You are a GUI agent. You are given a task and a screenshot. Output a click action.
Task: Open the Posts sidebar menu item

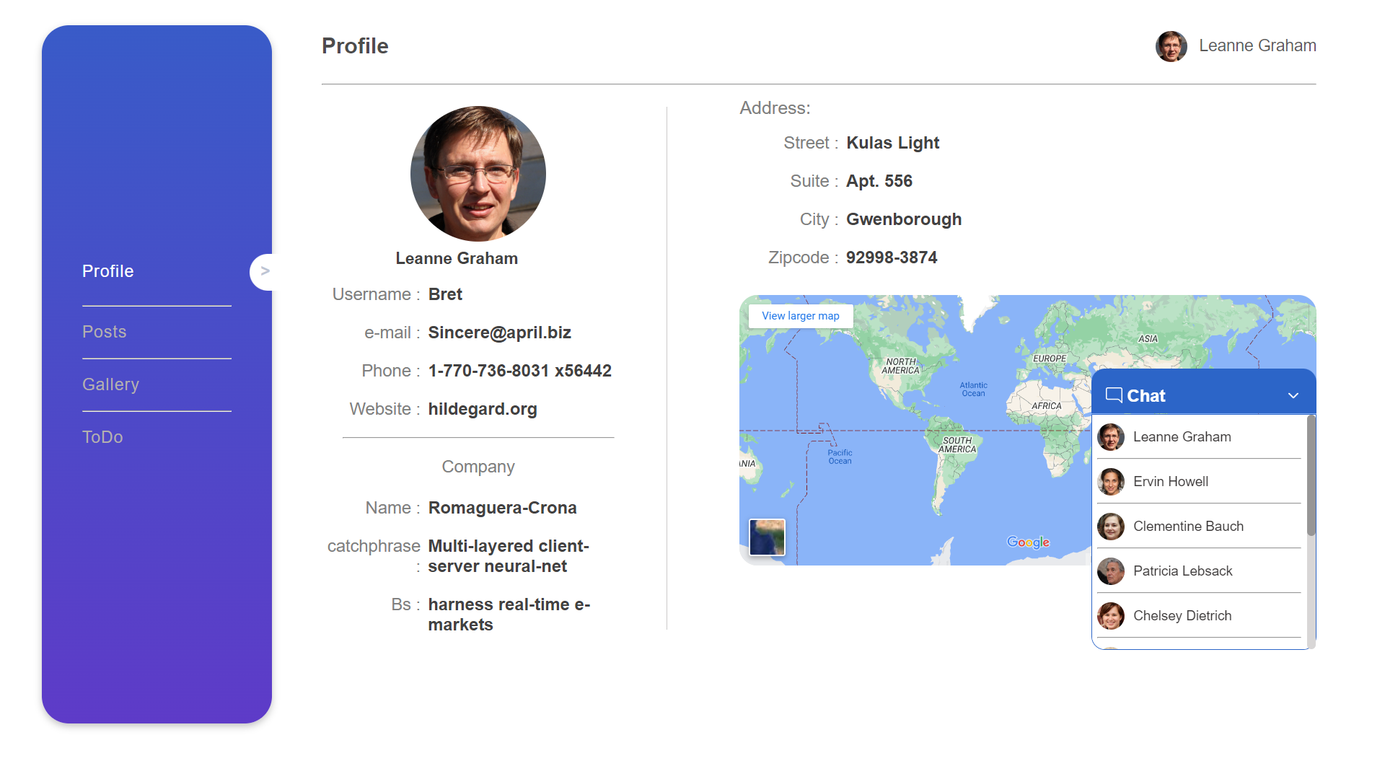(105, 332)
